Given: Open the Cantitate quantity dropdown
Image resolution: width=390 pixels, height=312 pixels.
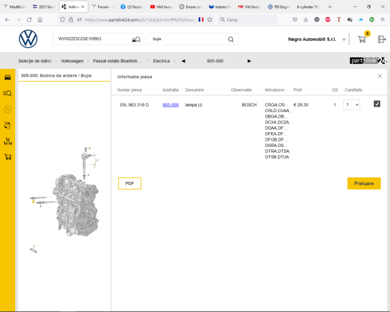Looking at the screenshot, I should point(352,105).
